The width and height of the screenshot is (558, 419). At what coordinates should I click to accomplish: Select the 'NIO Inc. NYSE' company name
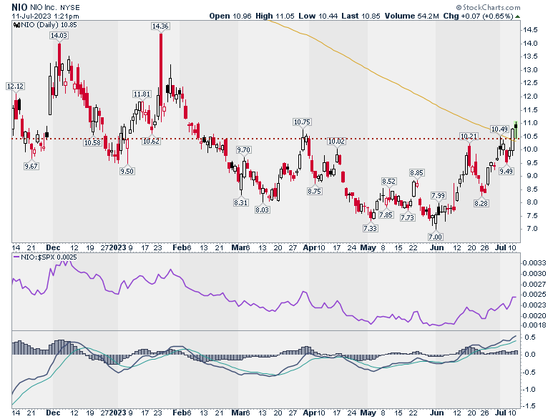[x=54, y=7]
